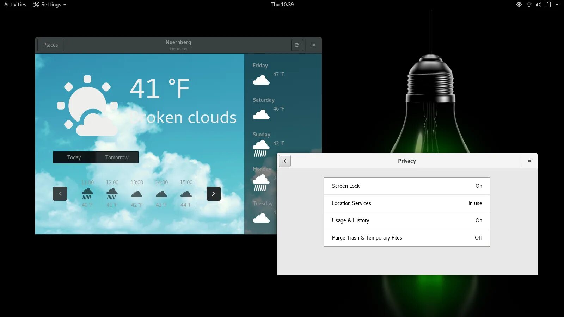Open the volume icon in top bar
Viewport: 564px width, 317px height.
click(x=539, y=5)
